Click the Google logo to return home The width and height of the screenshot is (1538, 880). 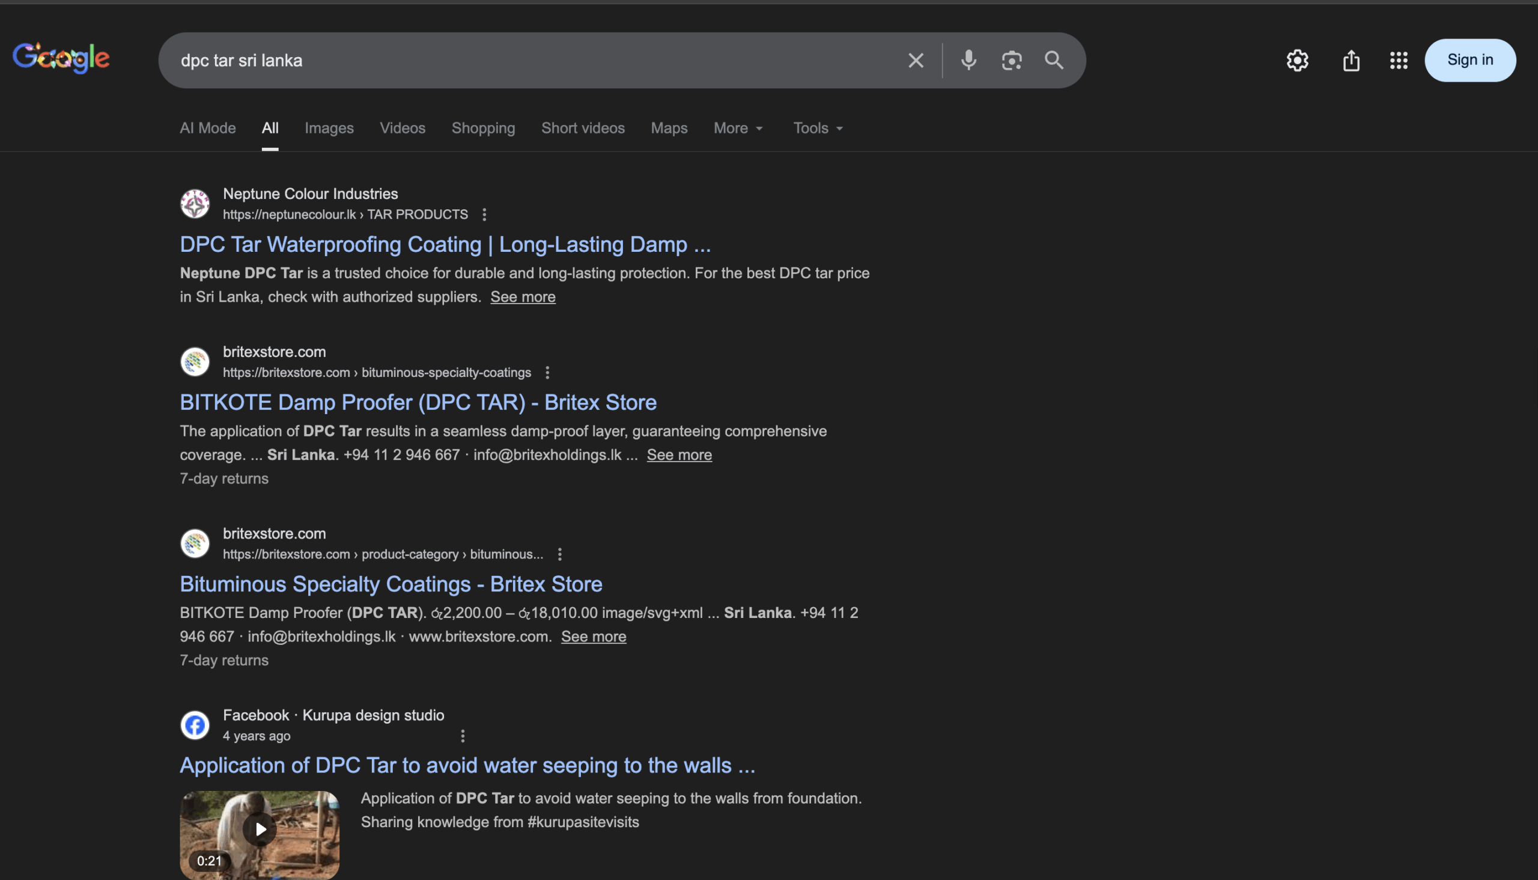pos(61,58)
